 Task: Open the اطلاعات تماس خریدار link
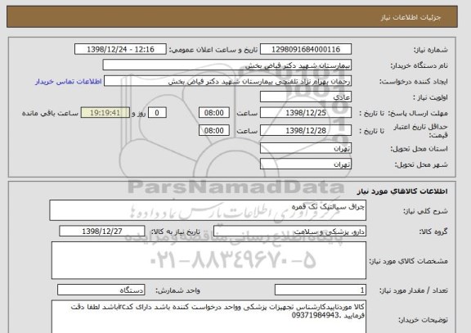coord(69,82)
